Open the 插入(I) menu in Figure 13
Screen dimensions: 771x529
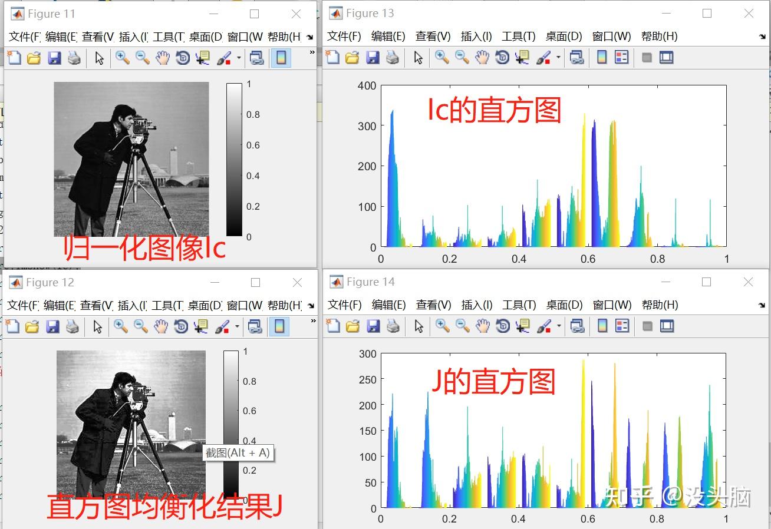pyautogui.click(x=476, y=36)
